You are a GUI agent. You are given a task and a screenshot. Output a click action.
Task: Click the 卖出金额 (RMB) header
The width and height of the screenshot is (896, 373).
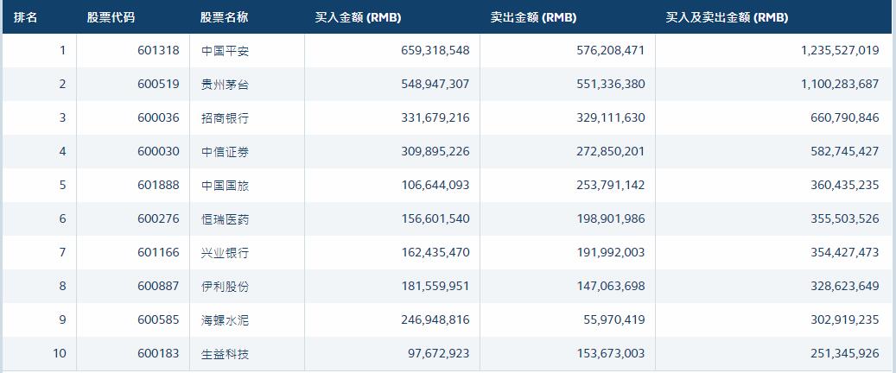(x=533, y=17)
